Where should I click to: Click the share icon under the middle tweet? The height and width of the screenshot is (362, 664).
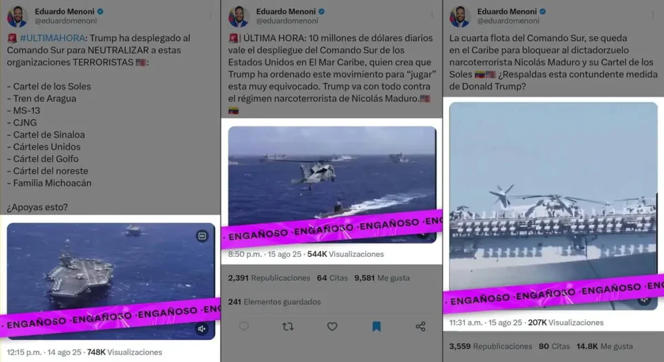point(420,326)
